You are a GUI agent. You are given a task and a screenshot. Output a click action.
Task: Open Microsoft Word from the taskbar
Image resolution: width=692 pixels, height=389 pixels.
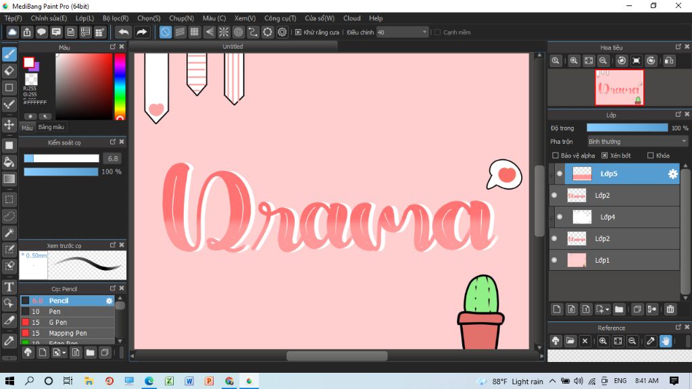pos(189,381)
